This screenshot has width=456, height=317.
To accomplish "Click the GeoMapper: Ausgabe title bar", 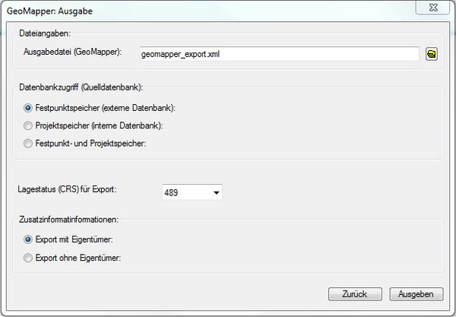I will [x=190, y=8].
